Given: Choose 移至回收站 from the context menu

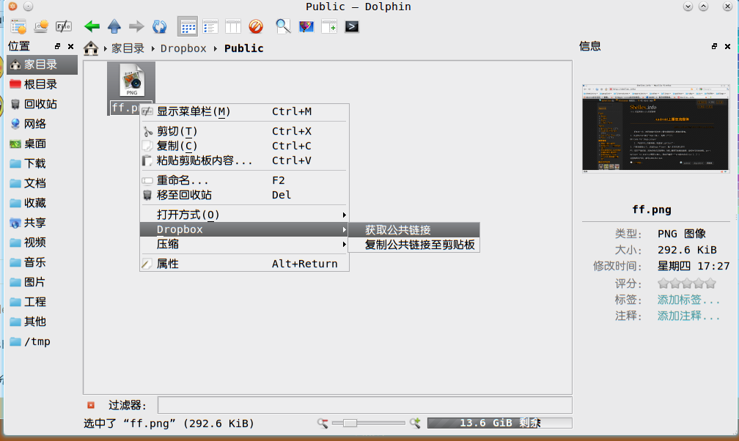Looking at the screenshot, I should 244,195.
